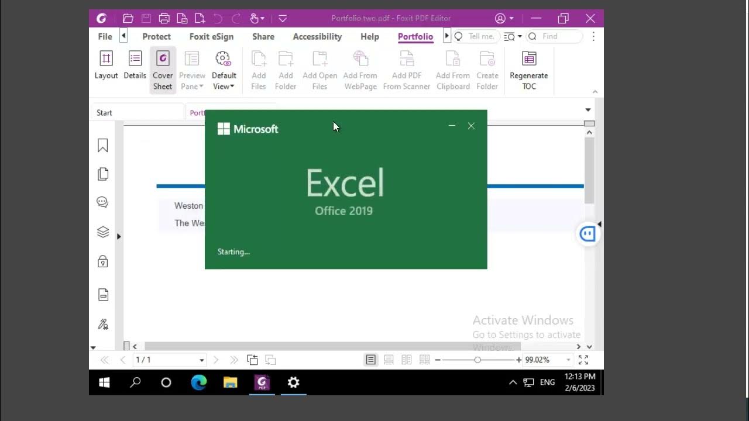This screenshot has width=749, height=421.
Task: Open the hand tool dropdown in title bar
Action: (262, 19)
